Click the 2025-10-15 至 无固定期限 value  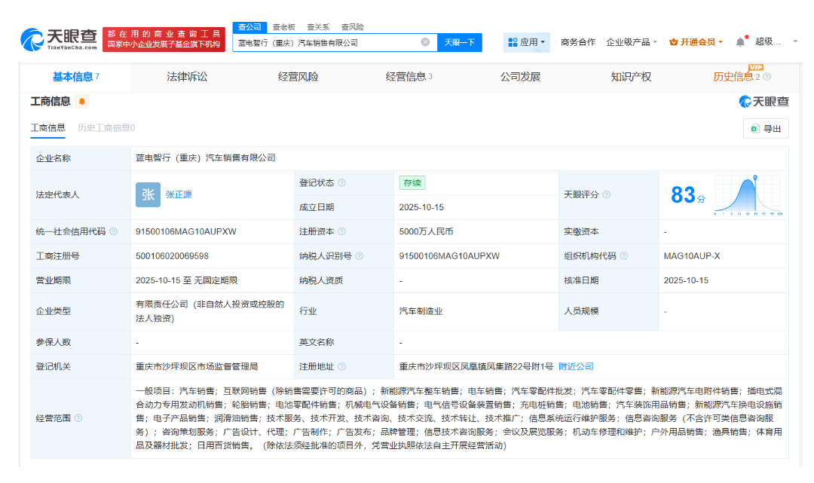pos(186,280)
